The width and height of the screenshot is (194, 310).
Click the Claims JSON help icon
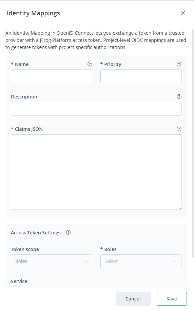point(179,129)
